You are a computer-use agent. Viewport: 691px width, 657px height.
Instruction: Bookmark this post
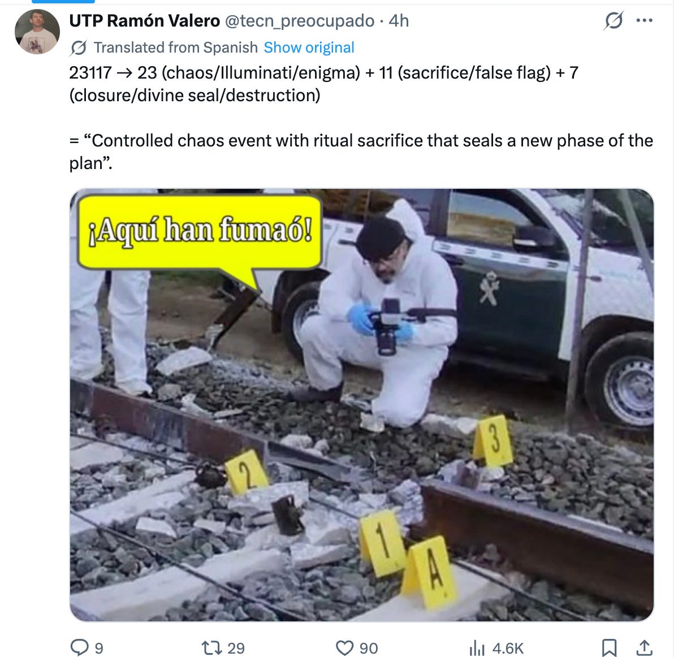[x=609, y=647]
